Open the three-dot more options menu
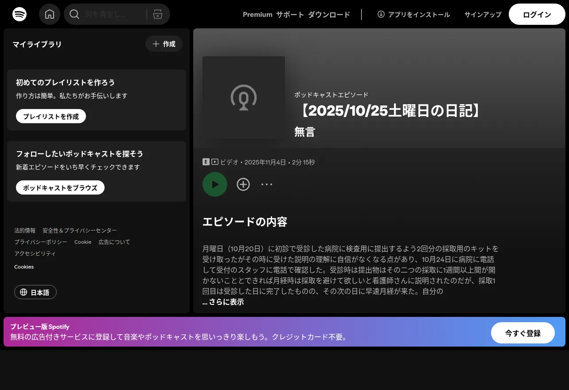The width and height of the screenshot is (569, 390). (267, 184)
